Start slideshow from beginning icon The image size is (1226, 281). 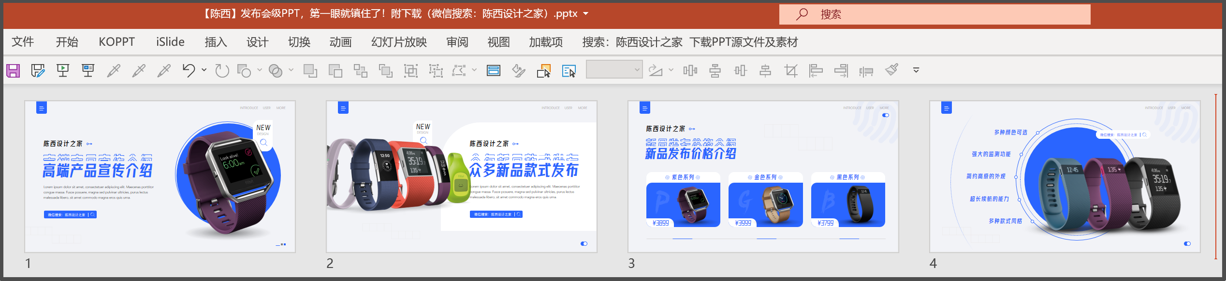pyautogui.click(x=63, y=71)
